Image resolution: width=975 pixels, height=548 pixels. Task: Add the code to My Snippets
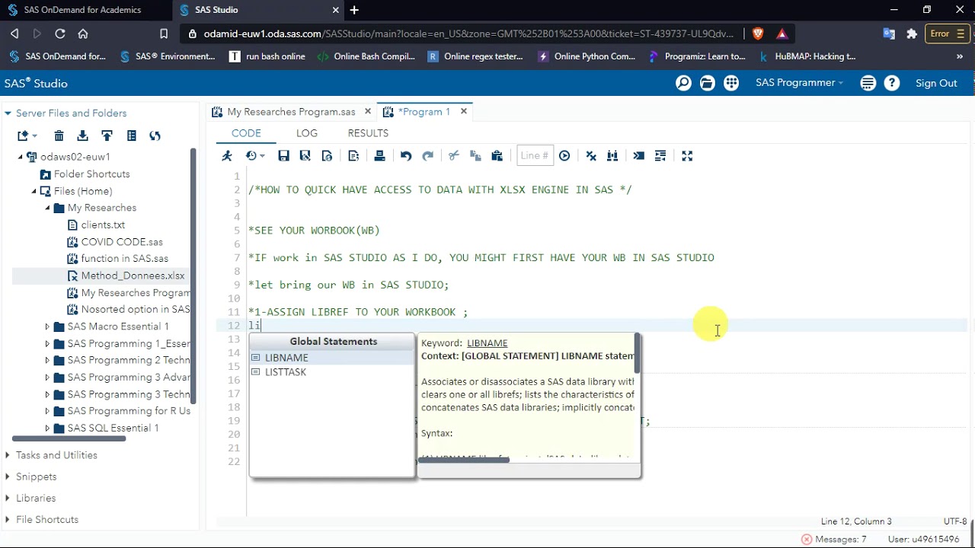[x=328, y=156]
